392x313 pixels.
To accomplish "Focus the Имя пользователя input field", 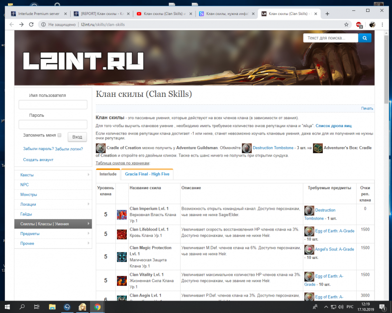I will point(53,105).
